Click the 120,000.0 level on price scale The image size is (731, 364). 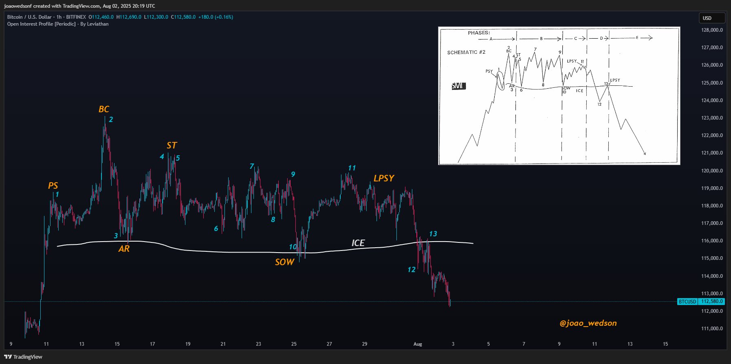[x=711, y=170]
